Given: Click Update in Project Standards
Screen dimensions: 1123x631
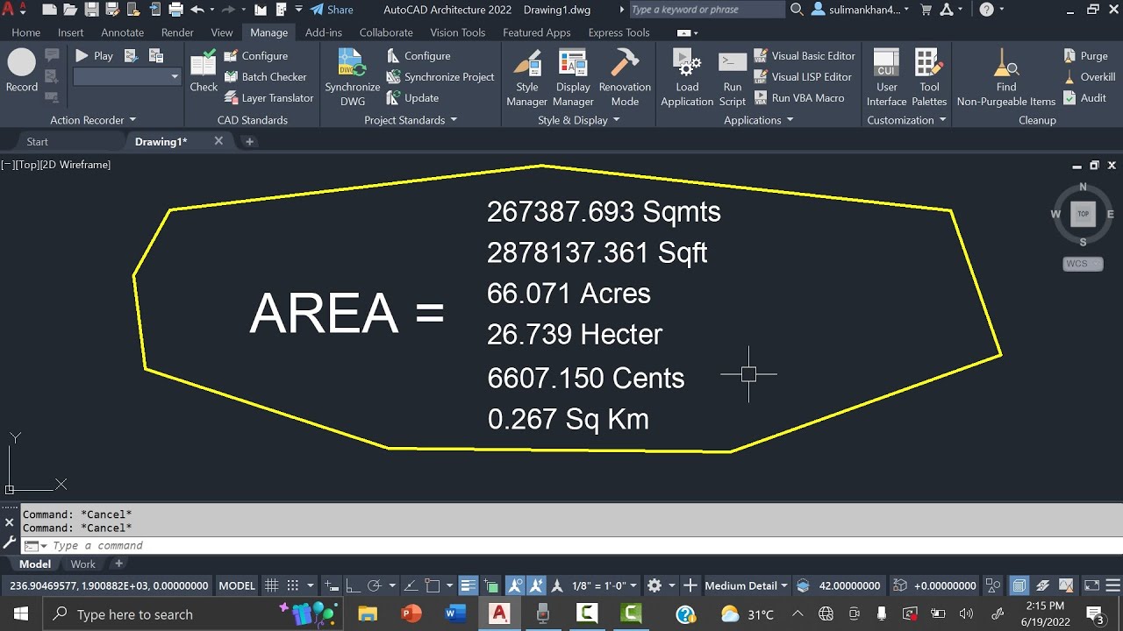Looking at the screenshot, I should 412,98.
